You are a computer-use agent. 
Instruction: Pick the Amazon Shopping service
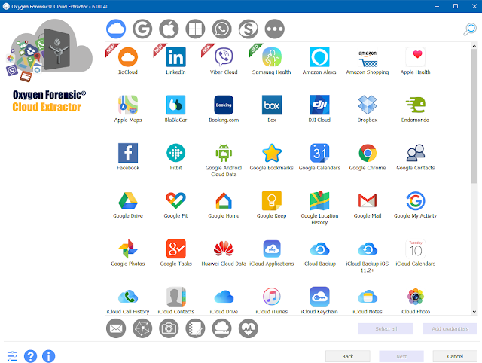368,61
